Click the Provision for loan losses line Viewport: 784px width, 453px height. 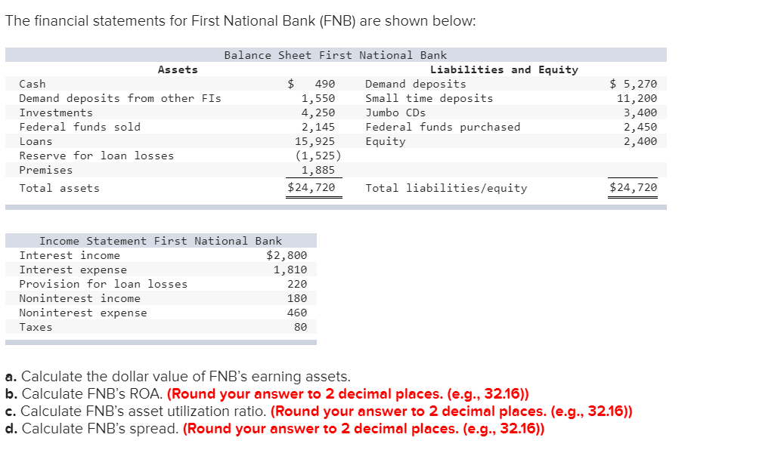point(102,284)
